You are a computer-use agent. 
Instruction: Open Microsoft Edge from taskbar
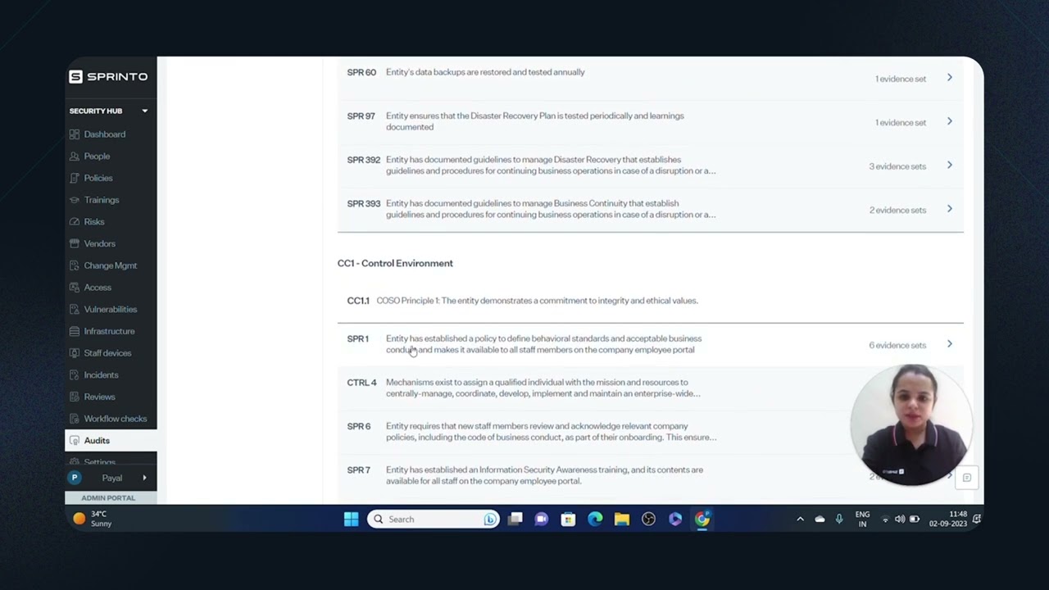point(595,519)
